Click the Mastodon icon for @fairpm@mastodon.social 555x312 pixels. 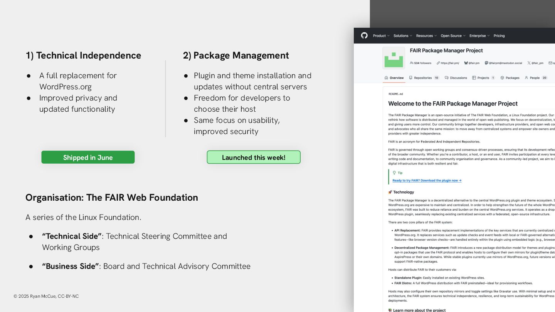[x=486, y=63]
